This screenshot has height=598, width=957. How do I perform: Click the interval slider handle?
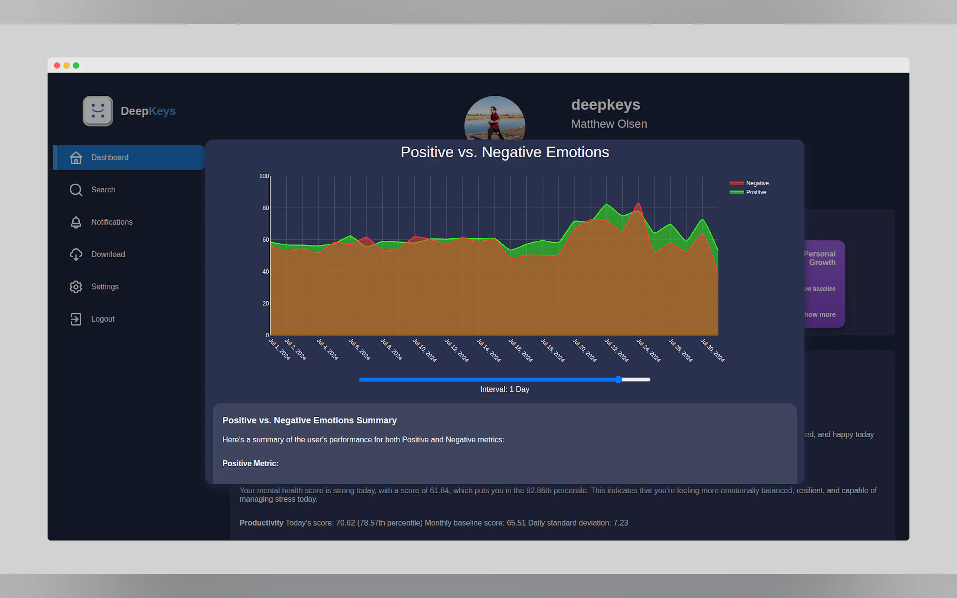(x=619, y=379)
